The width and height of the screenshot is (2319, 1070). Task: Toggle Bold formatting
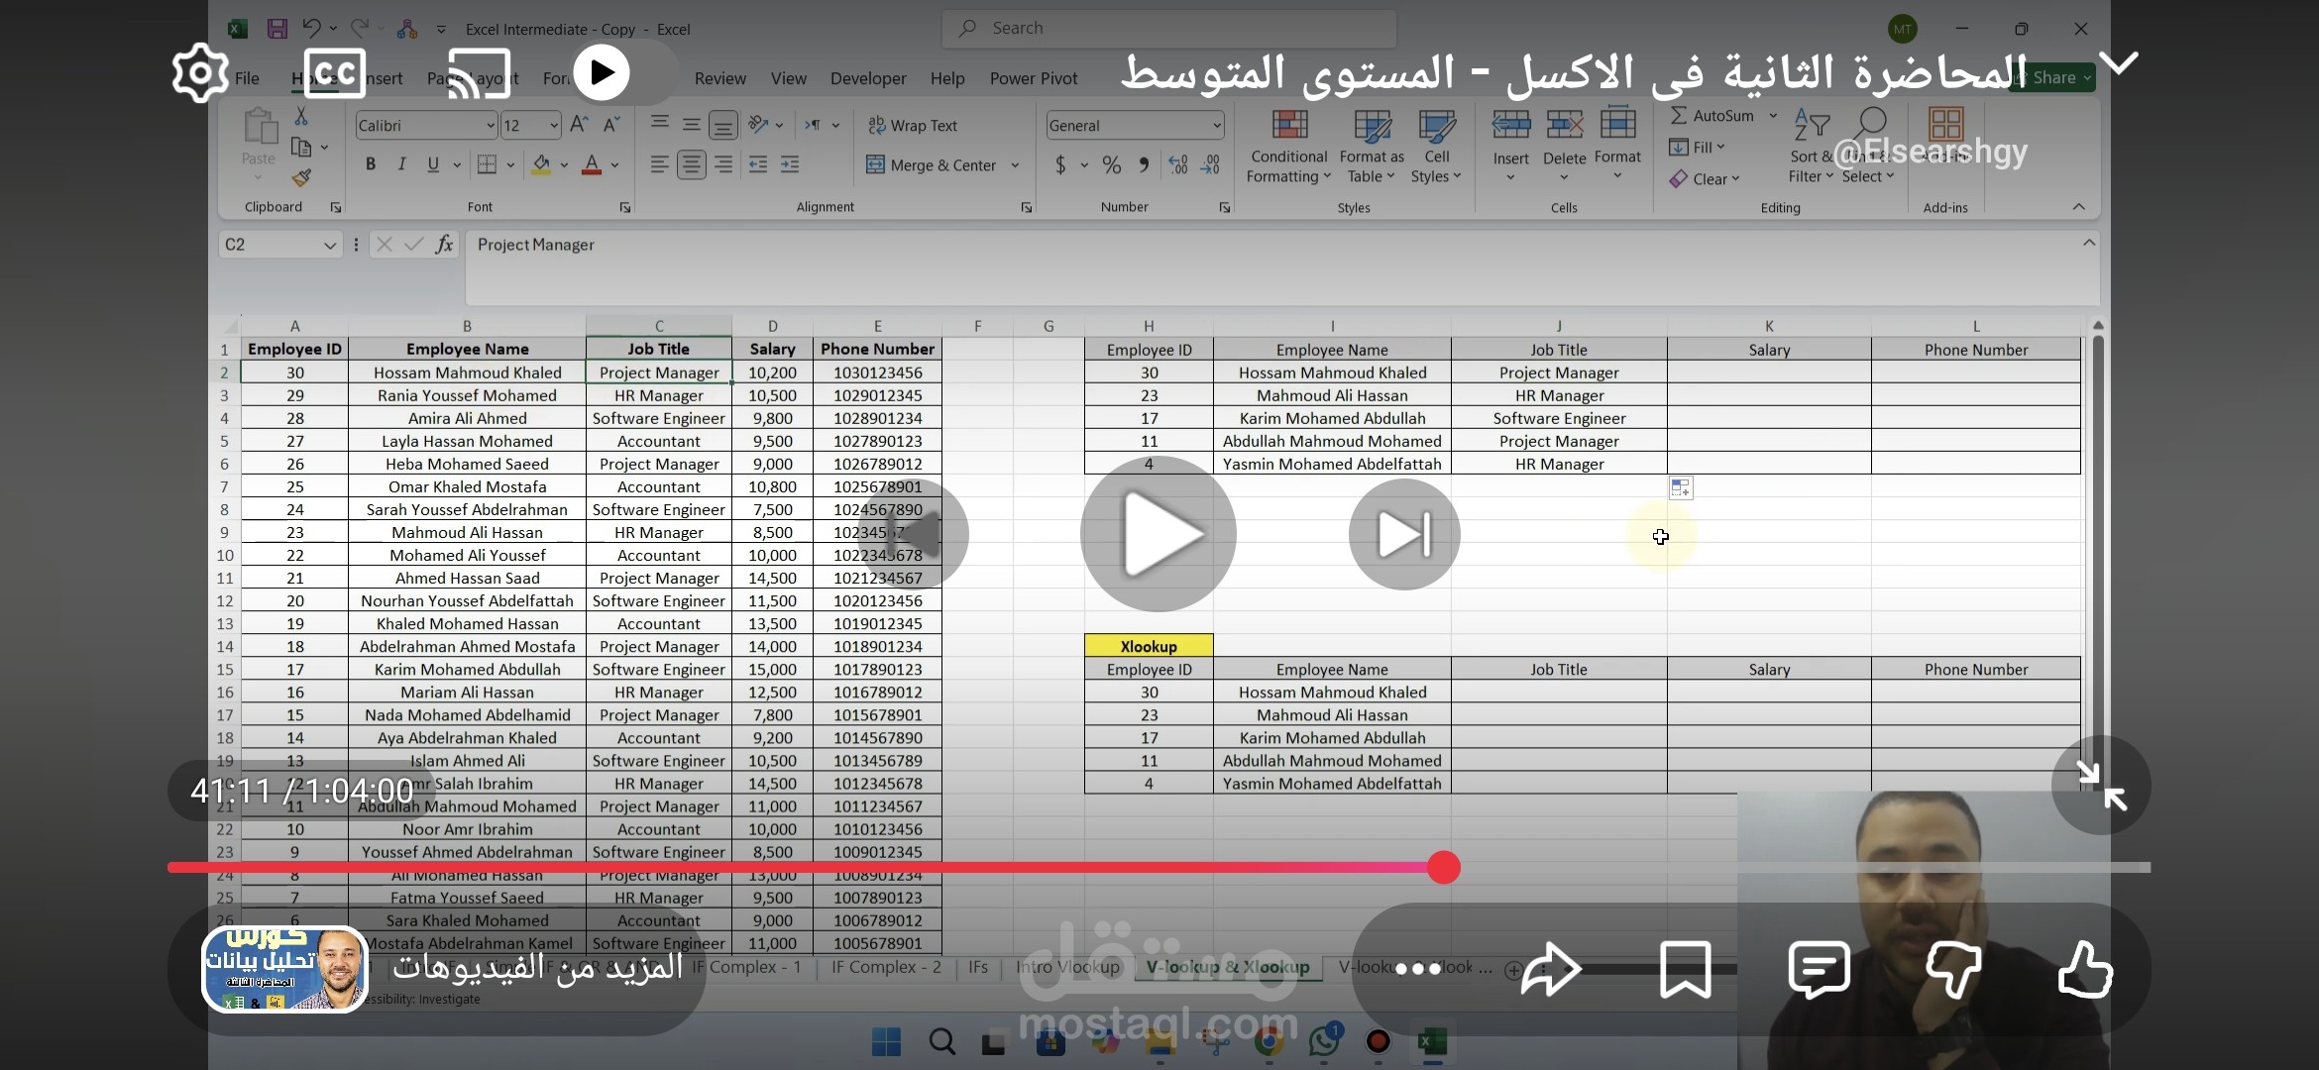pos(371,164)
